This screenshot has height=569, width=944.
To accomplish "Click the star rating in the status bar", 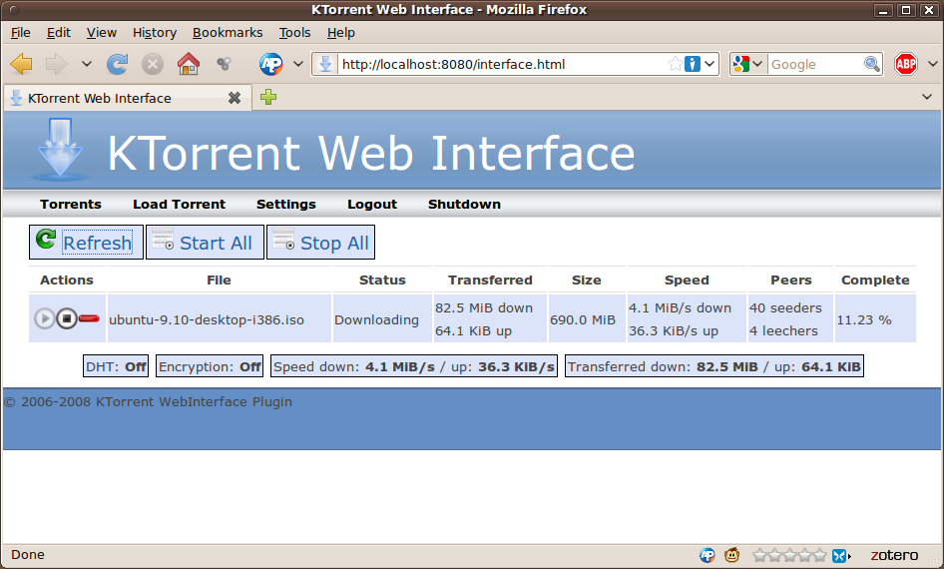I will point(790,555).
